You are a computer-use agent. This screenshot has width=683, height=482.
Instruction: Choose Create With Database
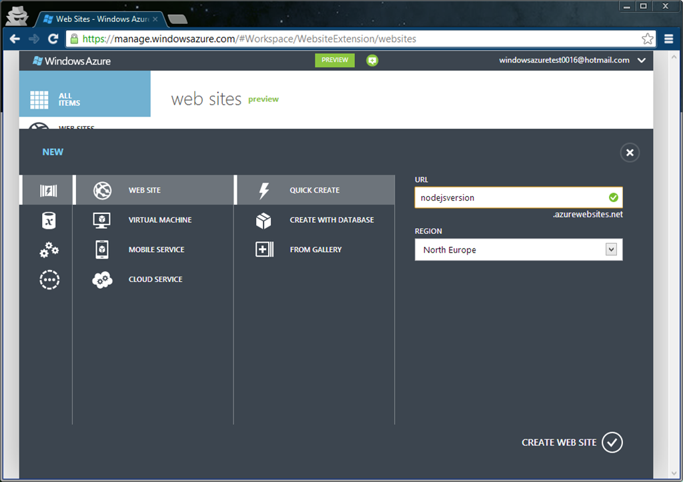[x=331, y=220]
